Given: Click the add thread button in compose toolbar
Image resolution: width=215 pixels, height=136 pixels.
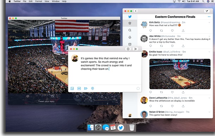Looking at the screenshot, I should (128, 49).
